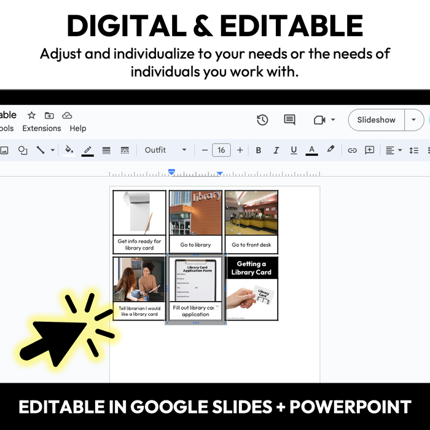Click the highlight color marker icon
This screenshot has width=430, height=430.
point(331,150)
